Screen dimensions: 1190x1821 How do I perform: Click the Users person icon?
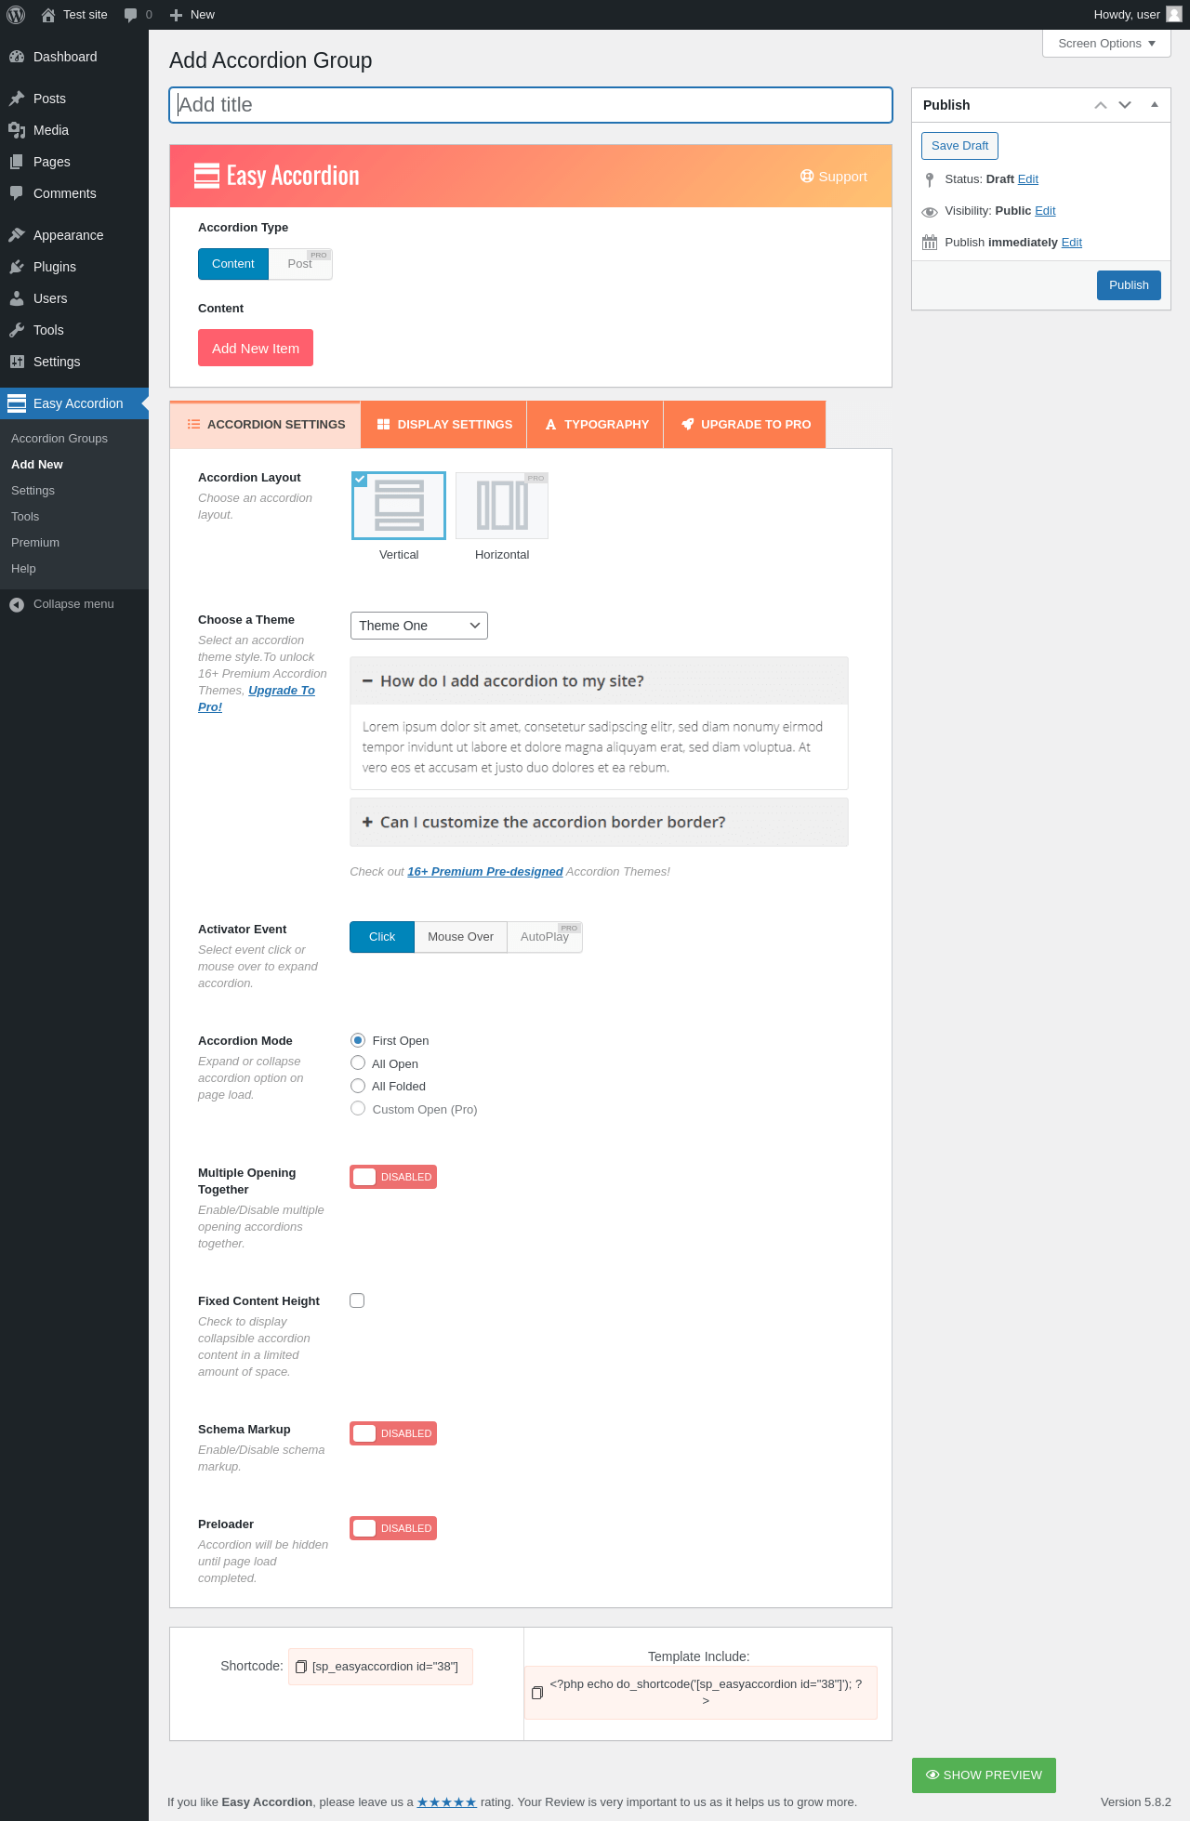17,298
